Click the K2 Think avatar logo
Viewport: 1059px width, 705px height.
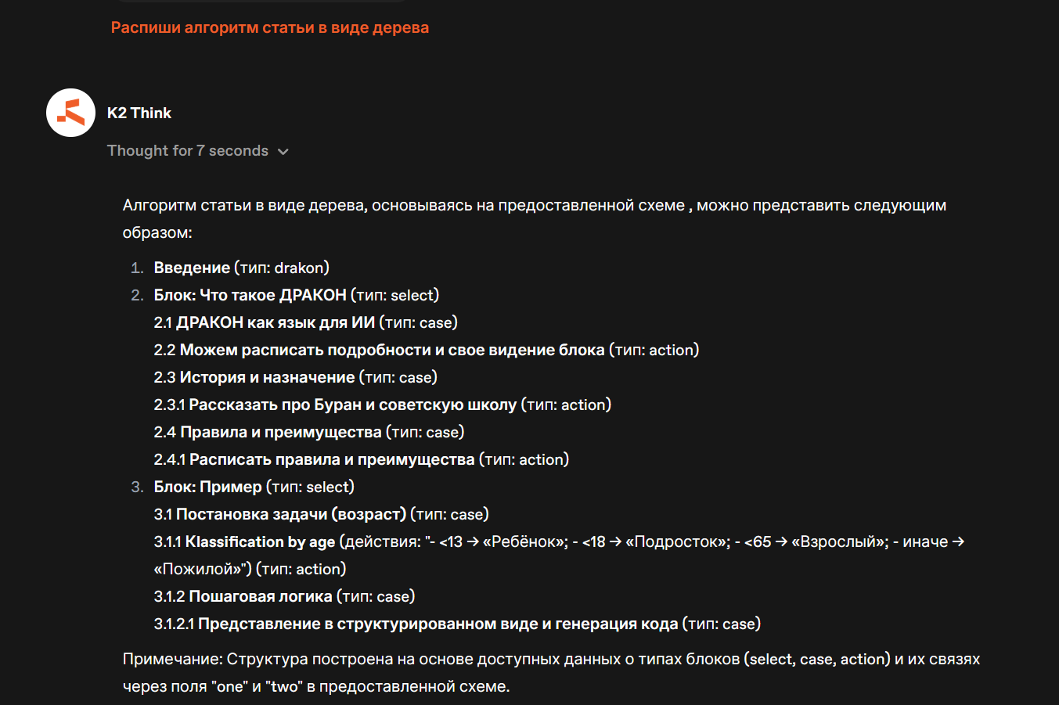70,113
